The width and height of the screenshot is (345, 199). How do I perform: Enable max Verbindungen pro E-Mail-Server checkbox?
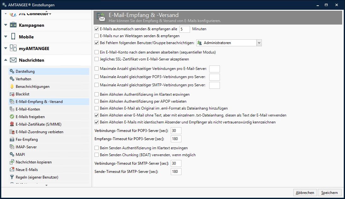96,69
